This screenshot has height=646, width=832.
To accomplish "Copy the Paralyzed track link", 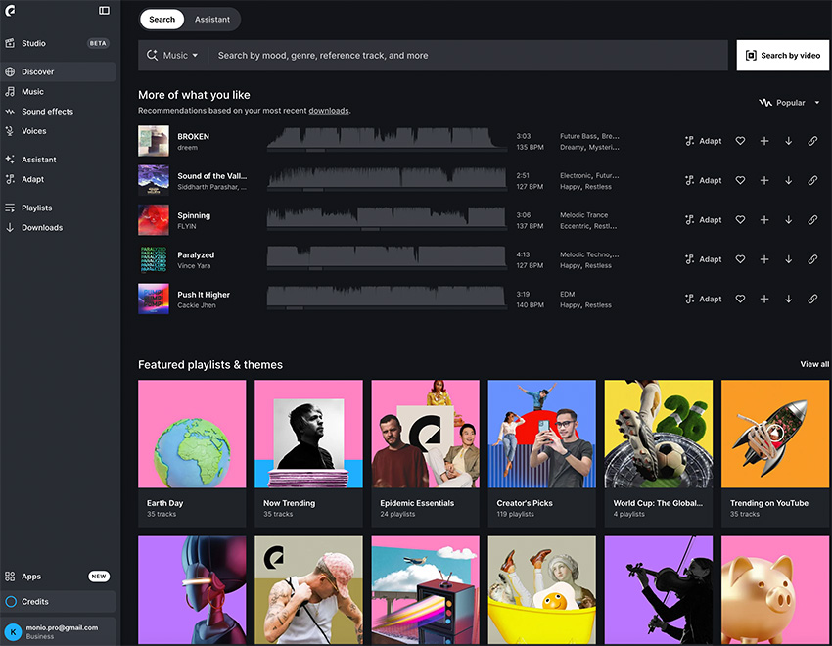I will pyautogui.click(x=812, y=259).
